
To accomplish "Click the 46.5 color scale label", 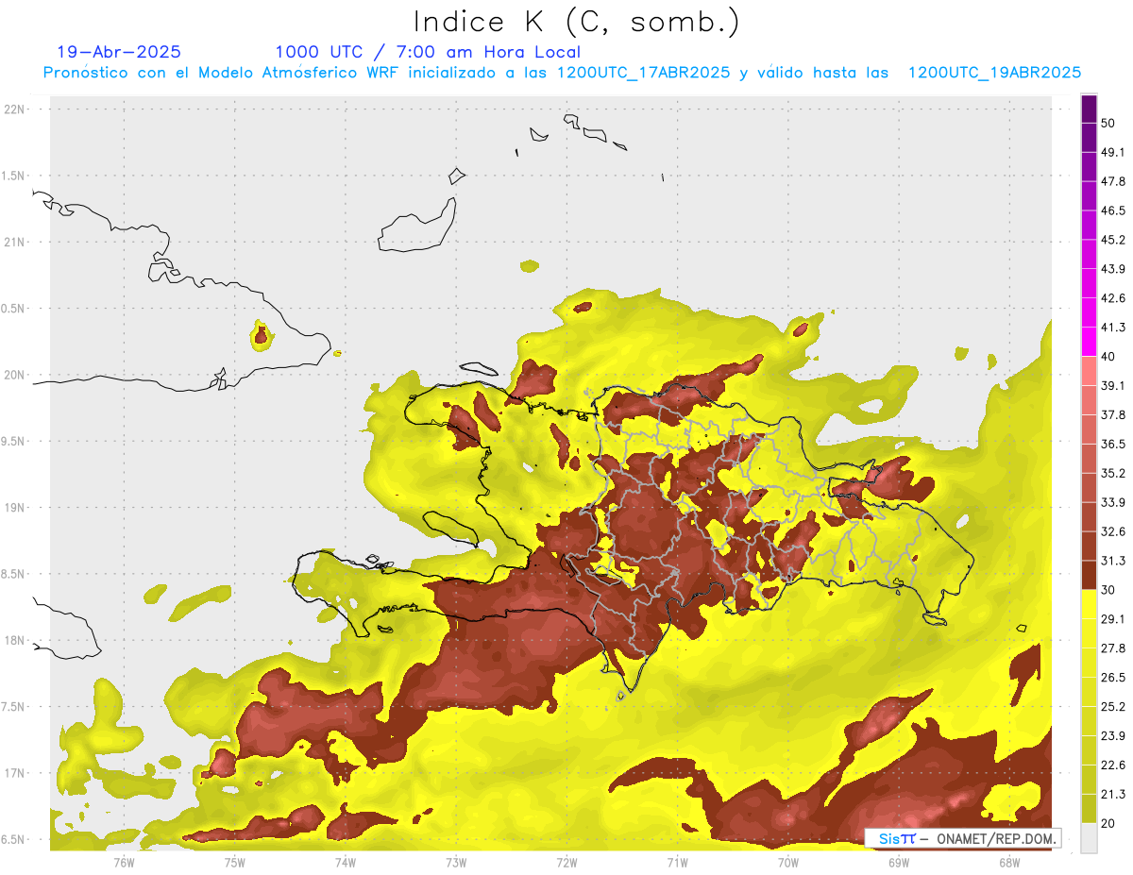I will (x=1114, y=210).
